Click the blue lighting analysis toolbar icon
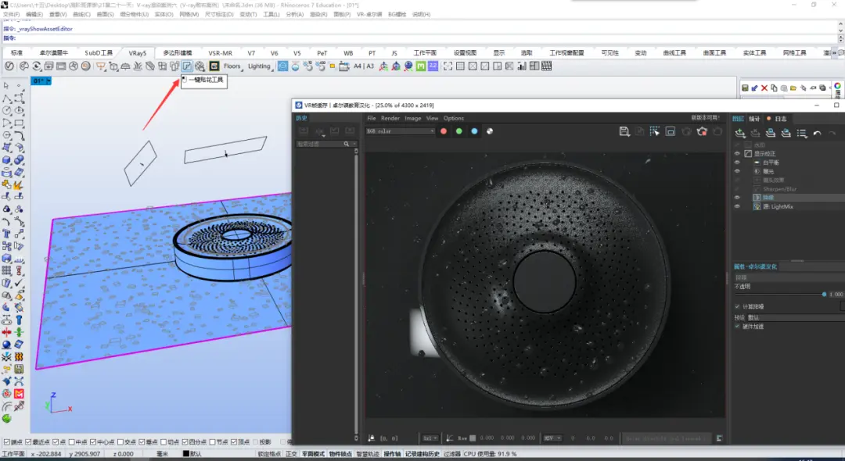Viewport: 845px width, 461px height. (283, 66)
